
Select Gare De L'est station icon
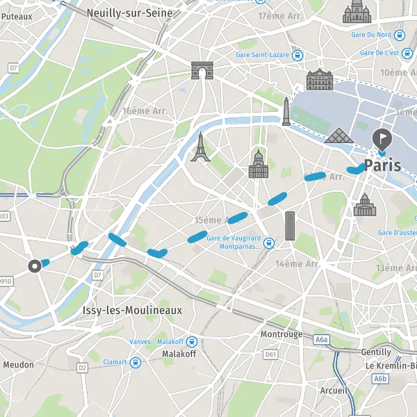407,54
